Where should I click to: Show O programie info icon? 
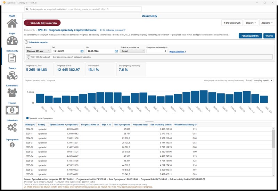(x=12, y=145)
